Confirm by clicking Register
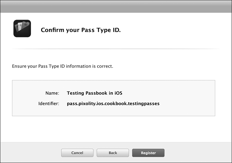232x163 pixels. coord(148,153)
